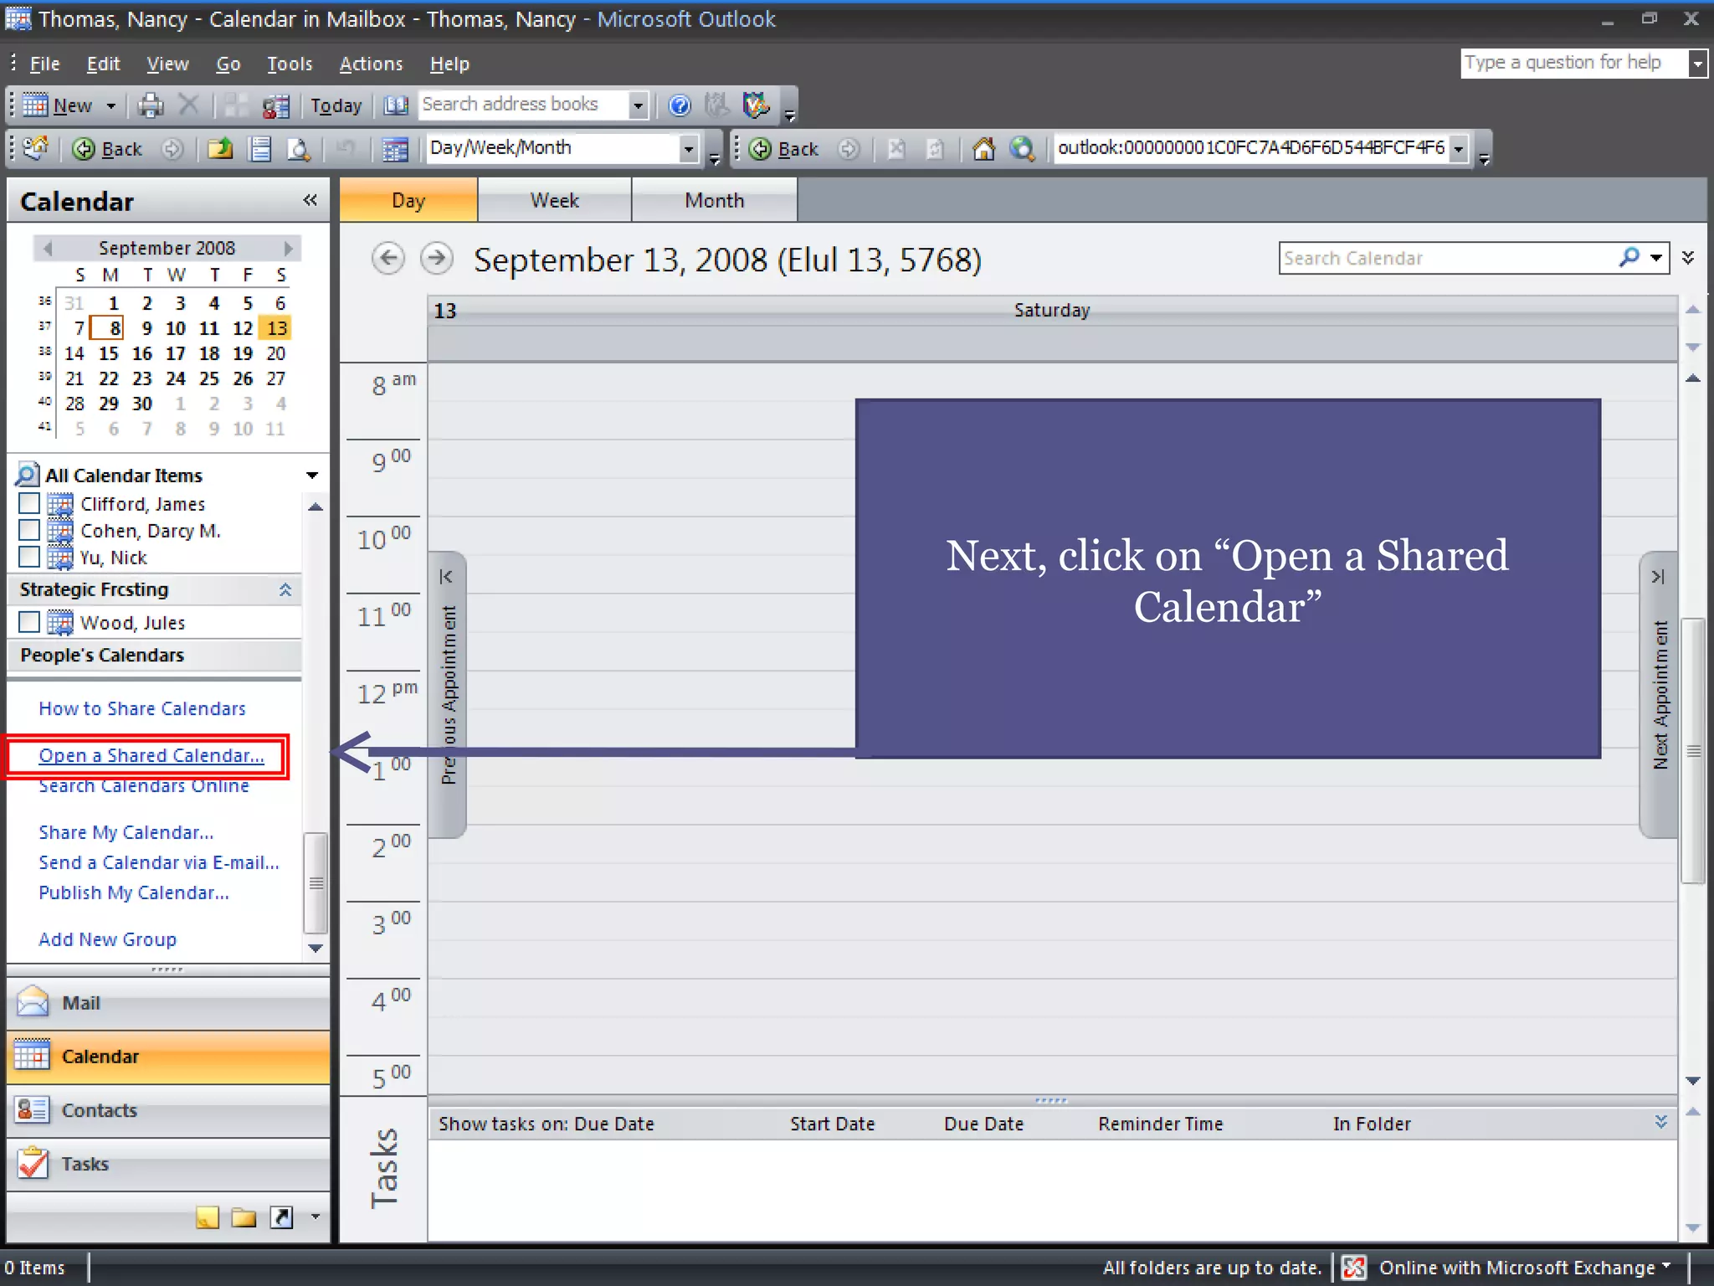The image size is (1714, 1286).
Task: Toggle Wood, Jules calendar checkbox
Action: click(29, 622)
